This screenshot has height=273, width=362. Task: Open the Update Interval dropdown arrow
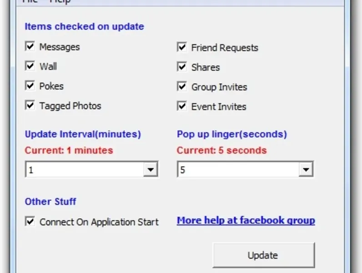tap(150, 170)
